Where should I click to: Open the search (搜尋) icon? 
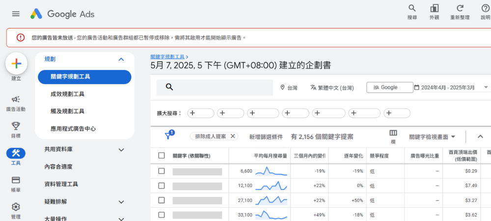[412, 8]
